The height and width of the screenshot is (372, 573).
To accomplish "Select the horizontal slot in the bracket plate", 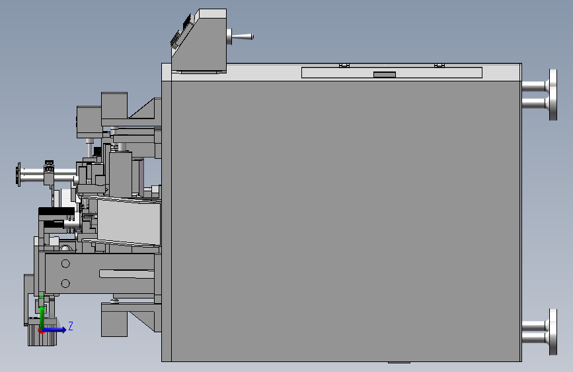I will [126, 274].
